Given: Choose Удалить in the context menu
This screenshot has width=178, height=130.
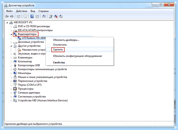Looking at the screenshot, I should [80, 50].
